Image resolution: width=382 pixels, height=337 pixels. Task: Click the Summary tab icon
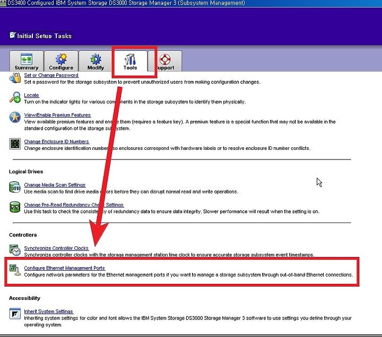tap(27, 59)
